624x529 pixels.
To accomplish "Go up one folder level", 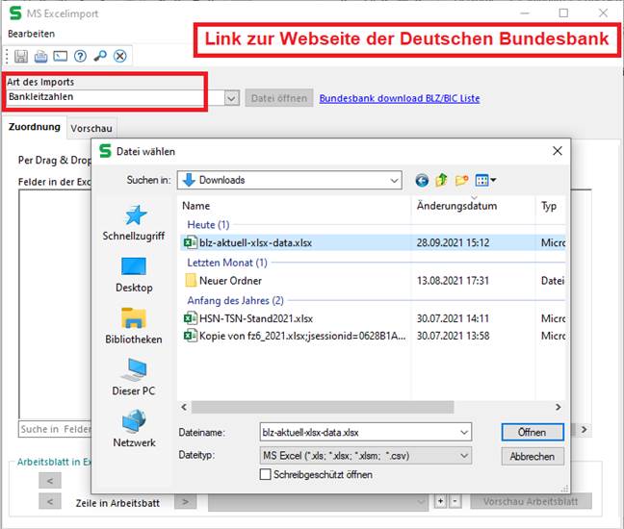I will point(442,180).
